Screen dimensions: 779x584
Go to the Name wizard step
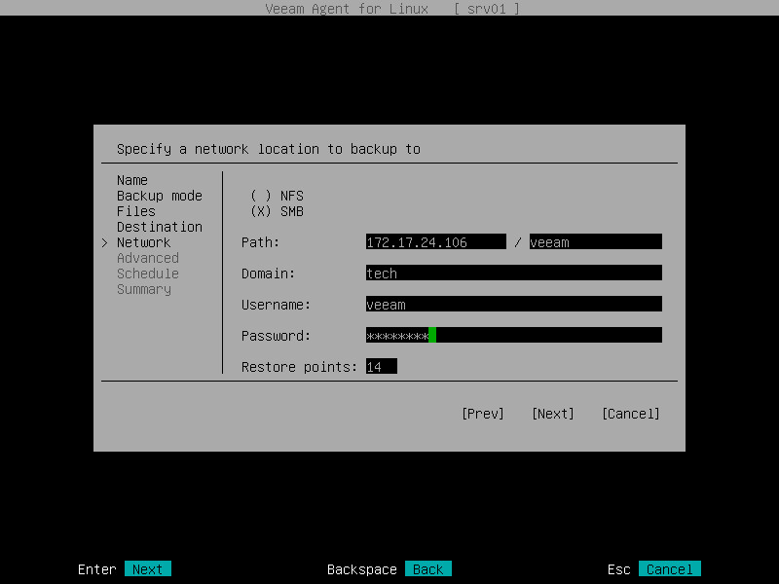pyautogui.click(x=132, y=180)
